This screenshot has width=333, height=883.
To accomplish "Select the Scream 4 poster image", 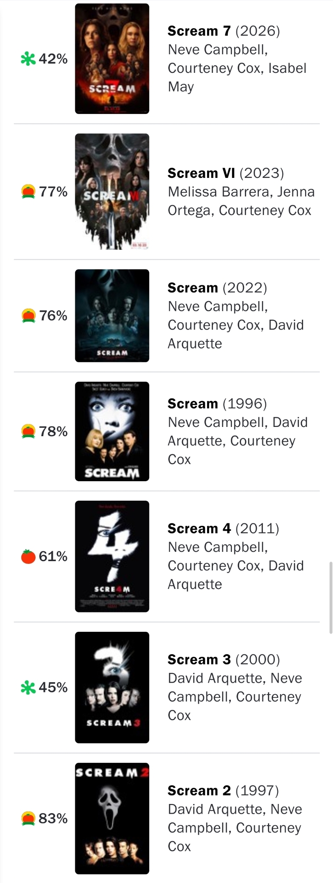I will tap(112, 556).
